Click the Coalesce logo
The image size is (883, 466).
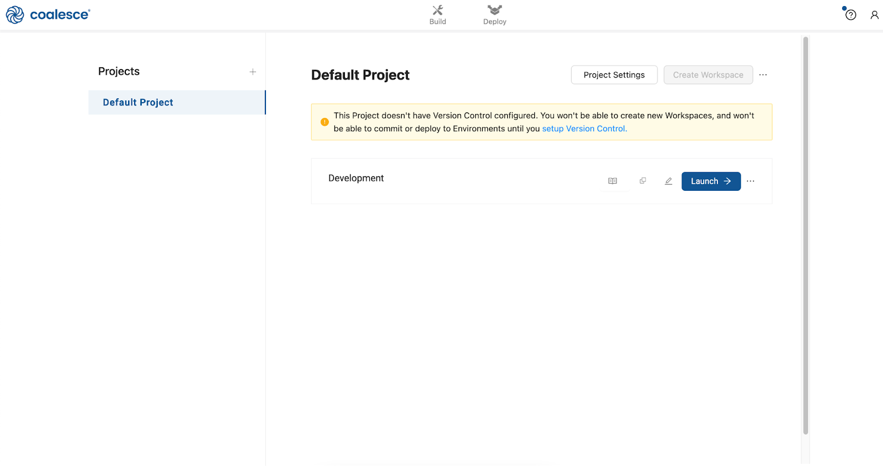pyautogui.click(x=48, y=15)
